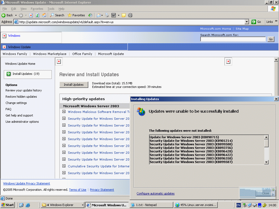Open the Back button history dropdown

(16, 15)
